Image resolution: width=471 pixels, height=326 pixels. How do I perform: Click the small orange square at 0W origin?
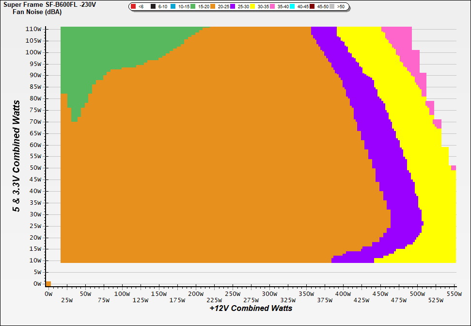tap(48, 284)
